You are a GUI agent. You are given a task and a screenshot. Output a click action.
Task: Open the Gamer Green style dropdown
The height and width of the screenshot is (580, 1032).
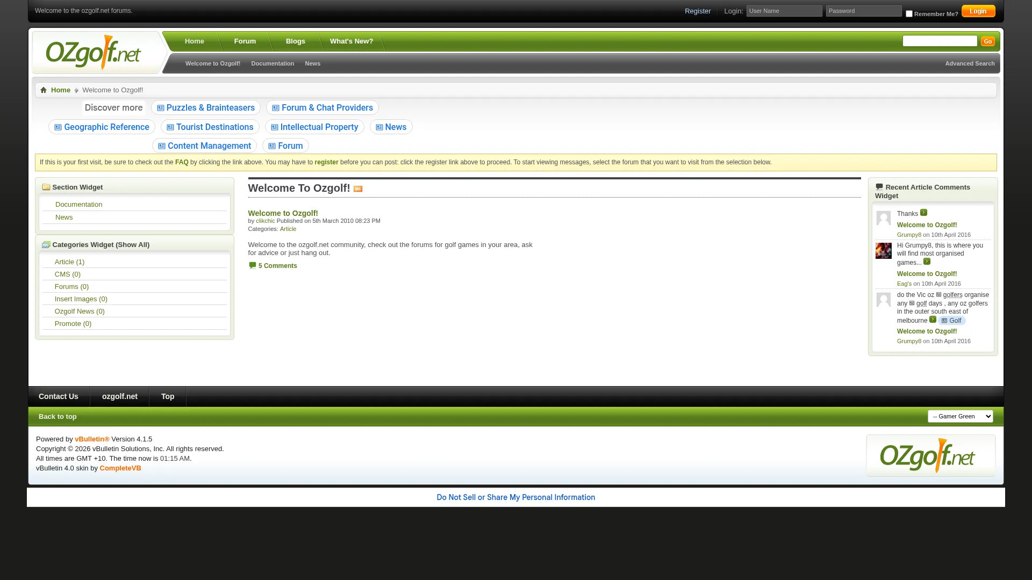point(960,416)
